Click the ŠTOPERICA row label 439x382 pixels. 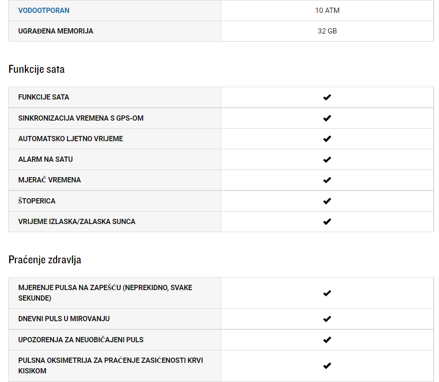[37, 201]
